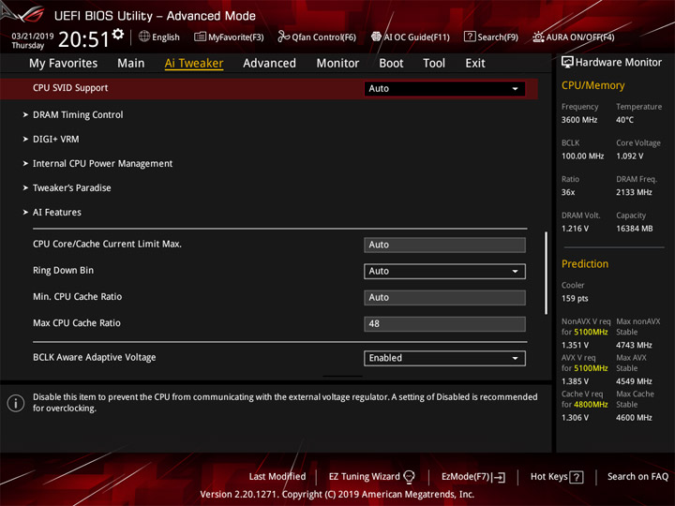Image resolution: width=675 pixels, height=506 pixels.
Task: Select the Ai Tweaker tab
Action: pyautogui.click(x=194, y=64)
